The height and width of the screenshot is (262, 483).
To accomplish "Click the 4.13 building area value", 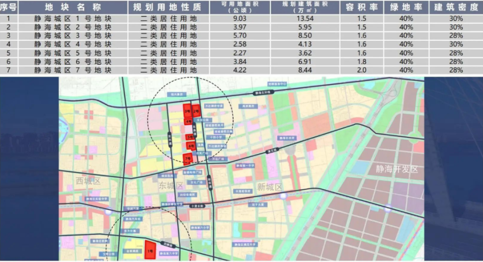I will [x=305, y=44].
